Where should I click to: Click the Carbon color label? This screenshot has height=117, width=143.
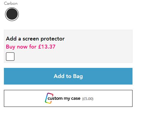tap(11, 4)
